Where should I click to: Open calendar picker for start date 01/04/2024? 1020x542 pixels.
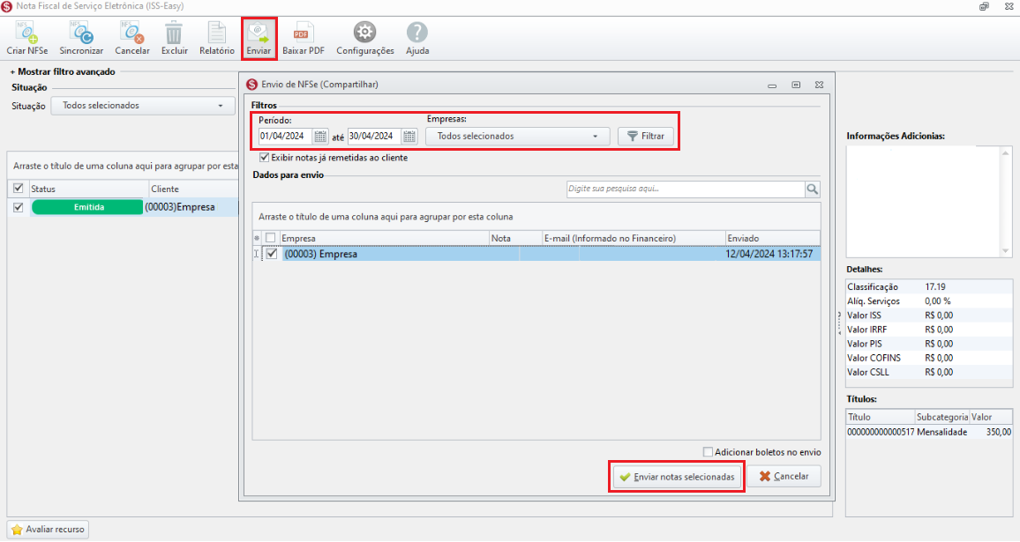click(x=320, y=136)
